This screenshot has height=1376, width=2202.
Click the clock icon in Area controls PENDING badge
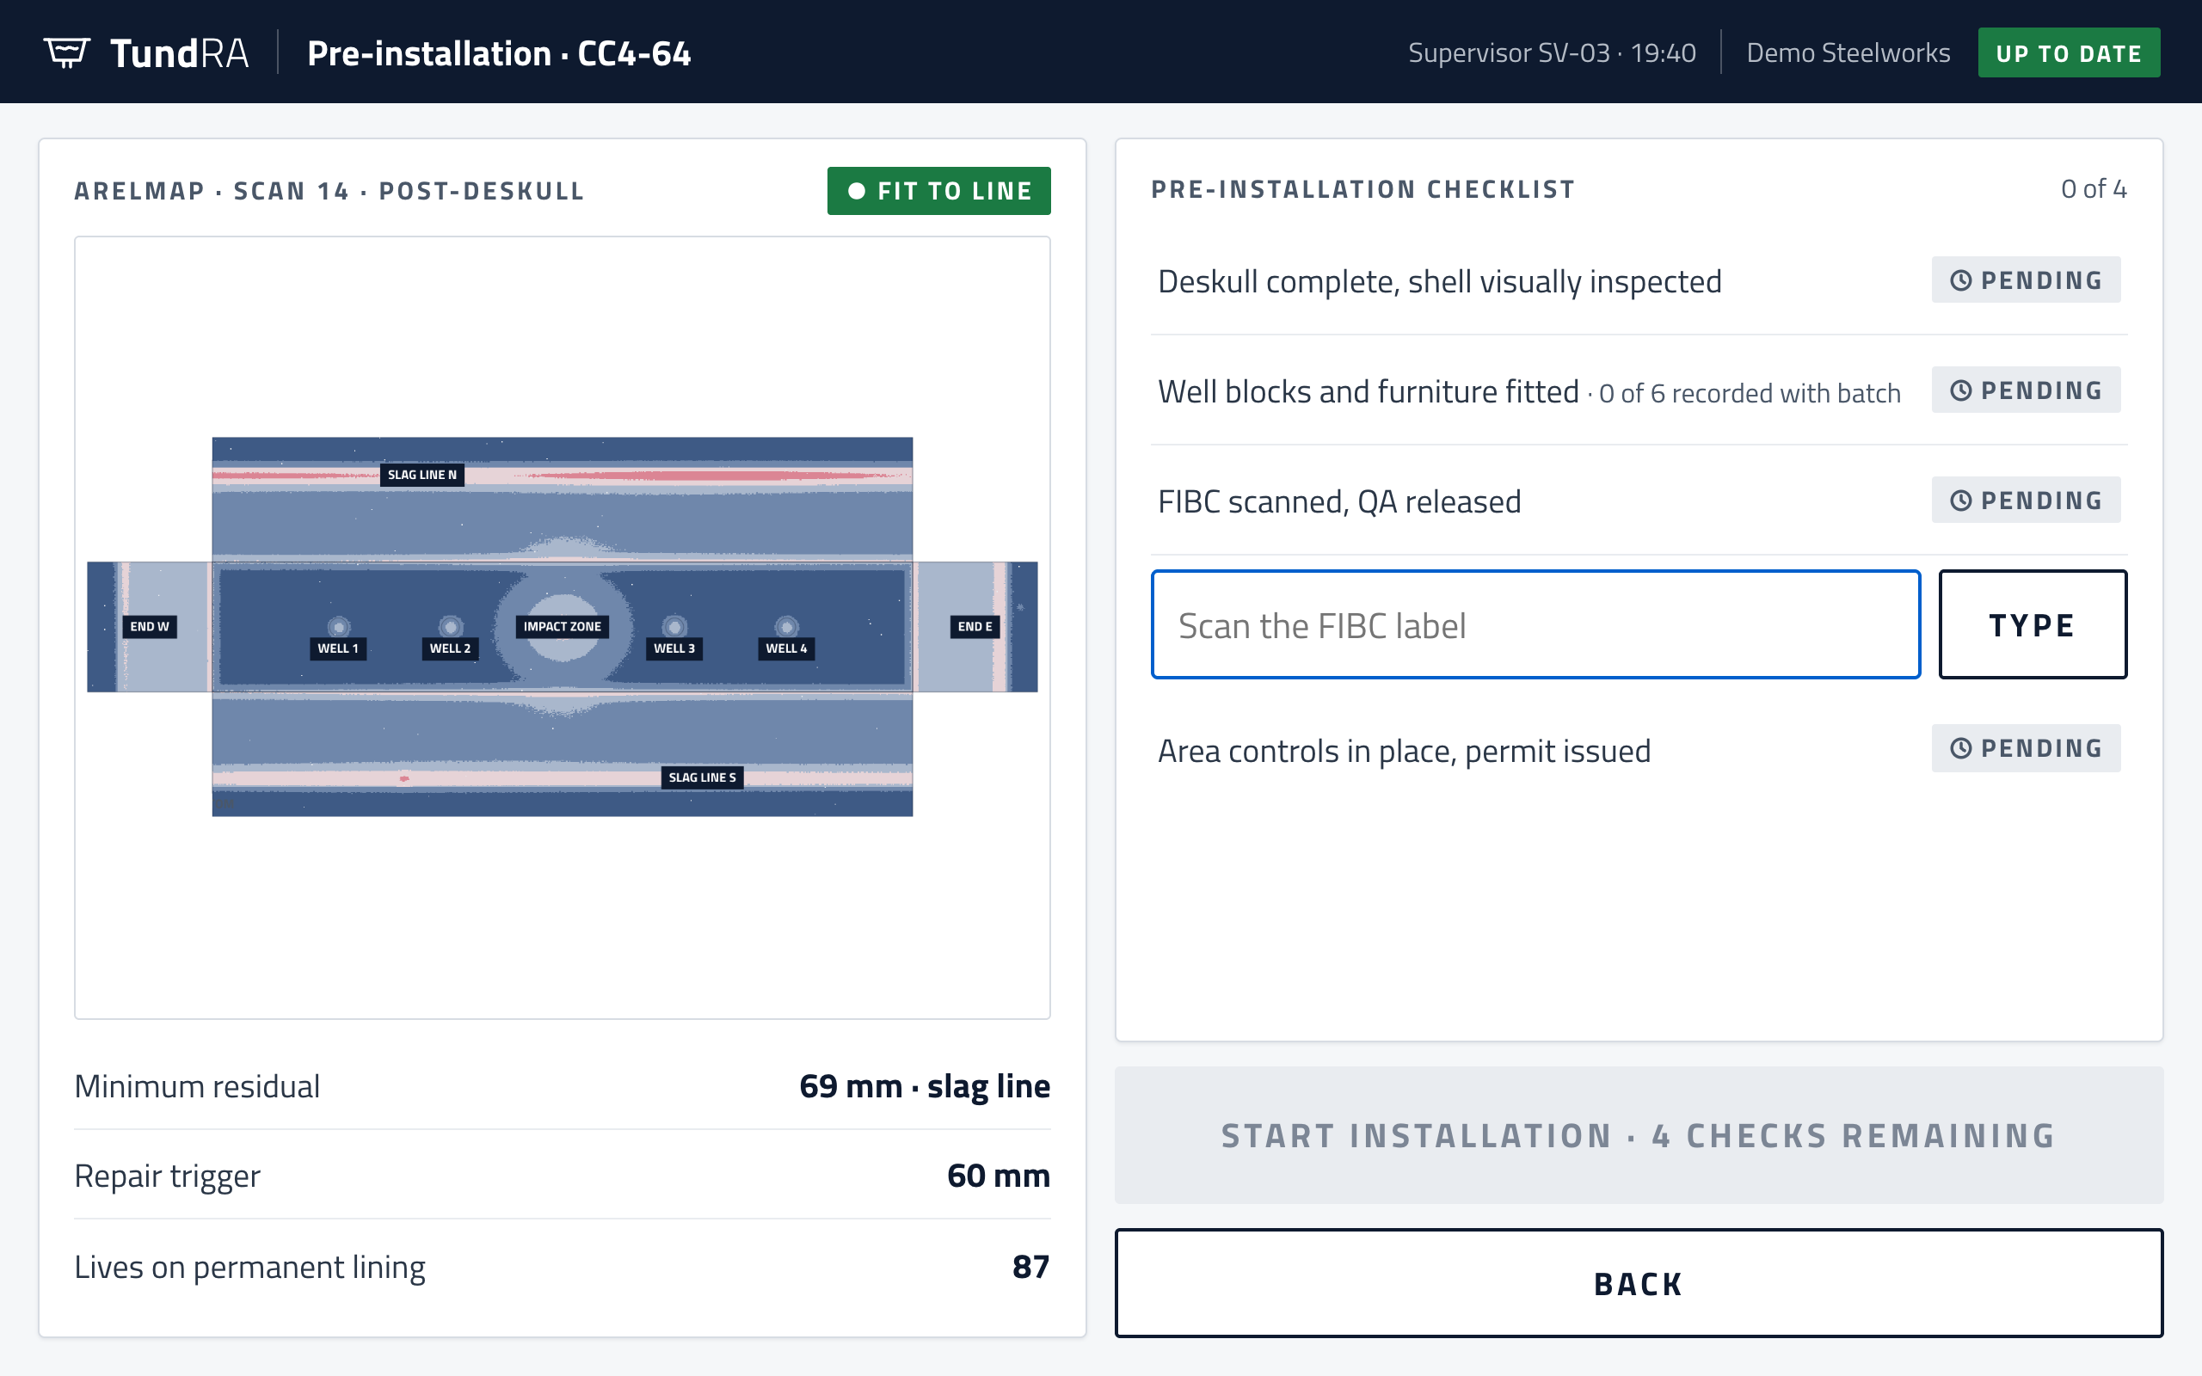[1961, 748]
